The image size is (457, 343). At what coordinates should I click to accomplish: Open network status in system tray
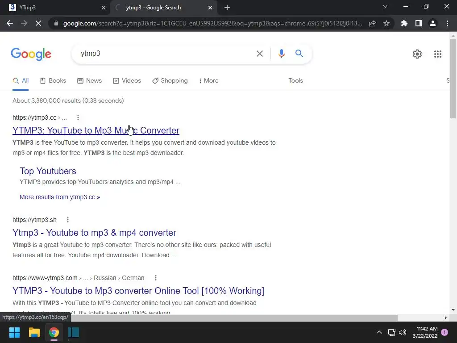[391, 332]
